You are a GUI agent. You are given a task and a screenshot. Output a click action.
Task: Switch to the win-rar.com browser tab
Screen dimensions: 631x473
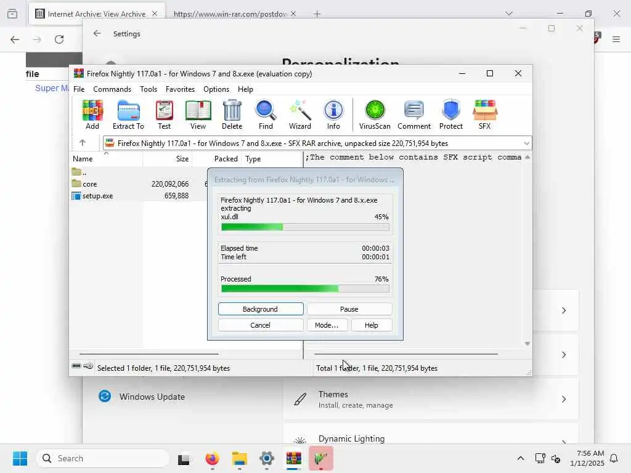coord(229,14)
